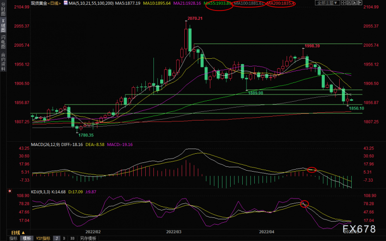Click the MA21:1928.16 value
The height and width of the screenshot is (241, 386).
187,3
